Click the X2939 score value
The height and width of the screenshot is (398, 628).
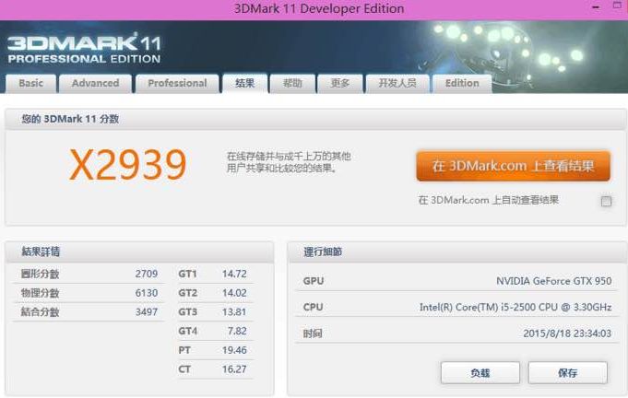click(128, 165)
